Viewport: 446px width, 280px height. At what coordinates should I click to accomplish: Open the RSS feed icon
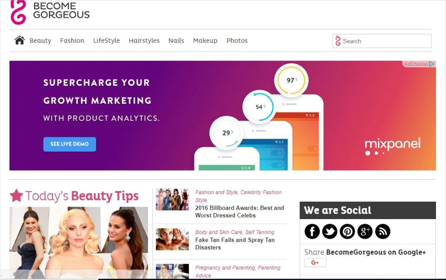tap(382, 231)
